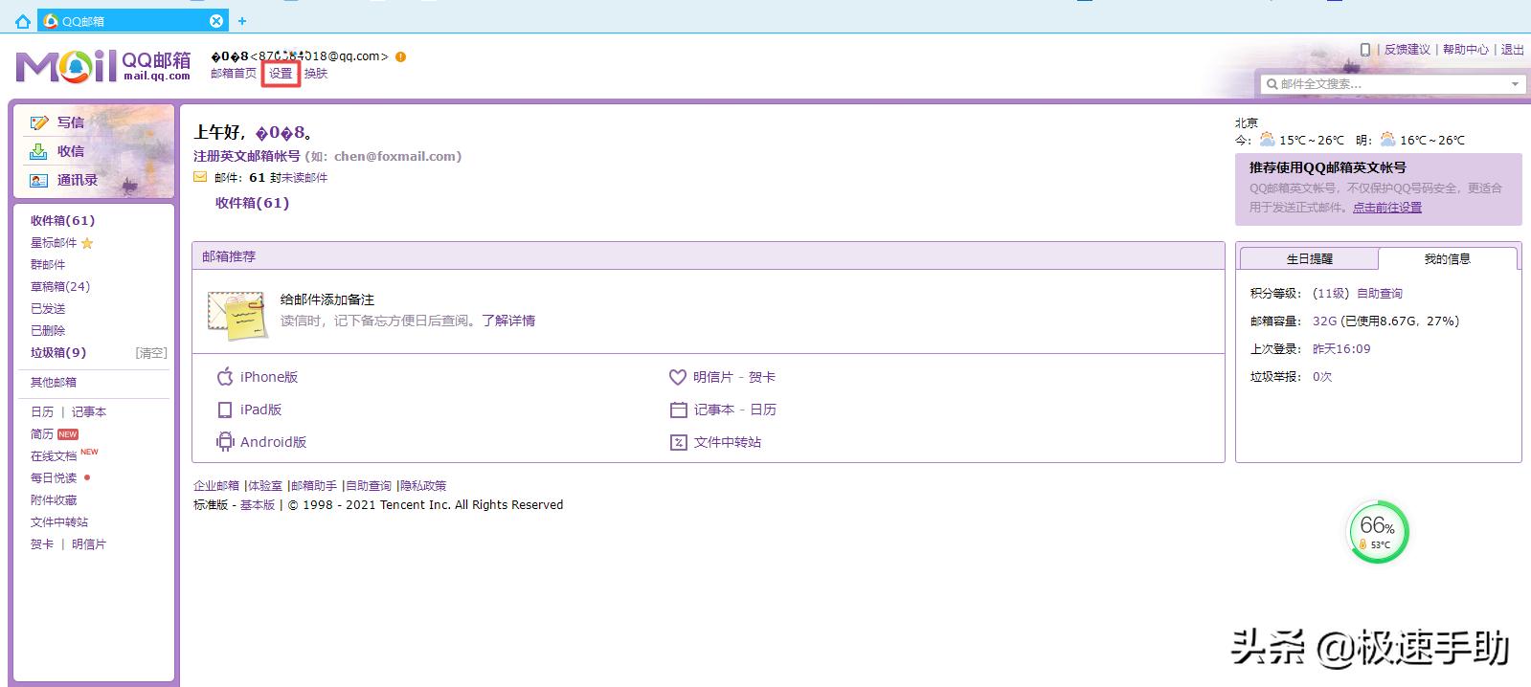Viewport: 1531px width, 687px height.
Task: Click the QQ邮箱 logo
Action: click(x=103, y=65)
